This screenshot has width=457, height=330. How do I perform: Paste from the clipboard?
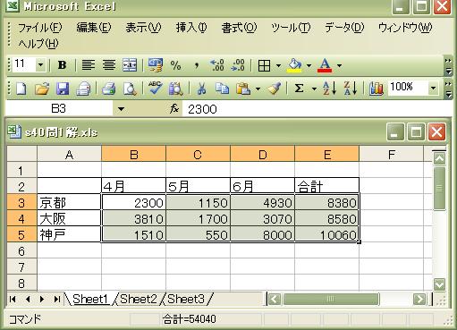(243, 89)
